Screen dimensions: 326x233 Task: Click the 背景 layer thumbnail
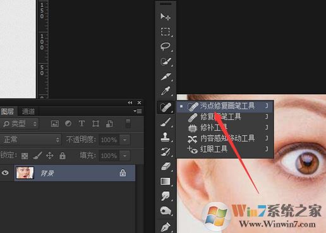pyautogui.click(x=25, y=173)
